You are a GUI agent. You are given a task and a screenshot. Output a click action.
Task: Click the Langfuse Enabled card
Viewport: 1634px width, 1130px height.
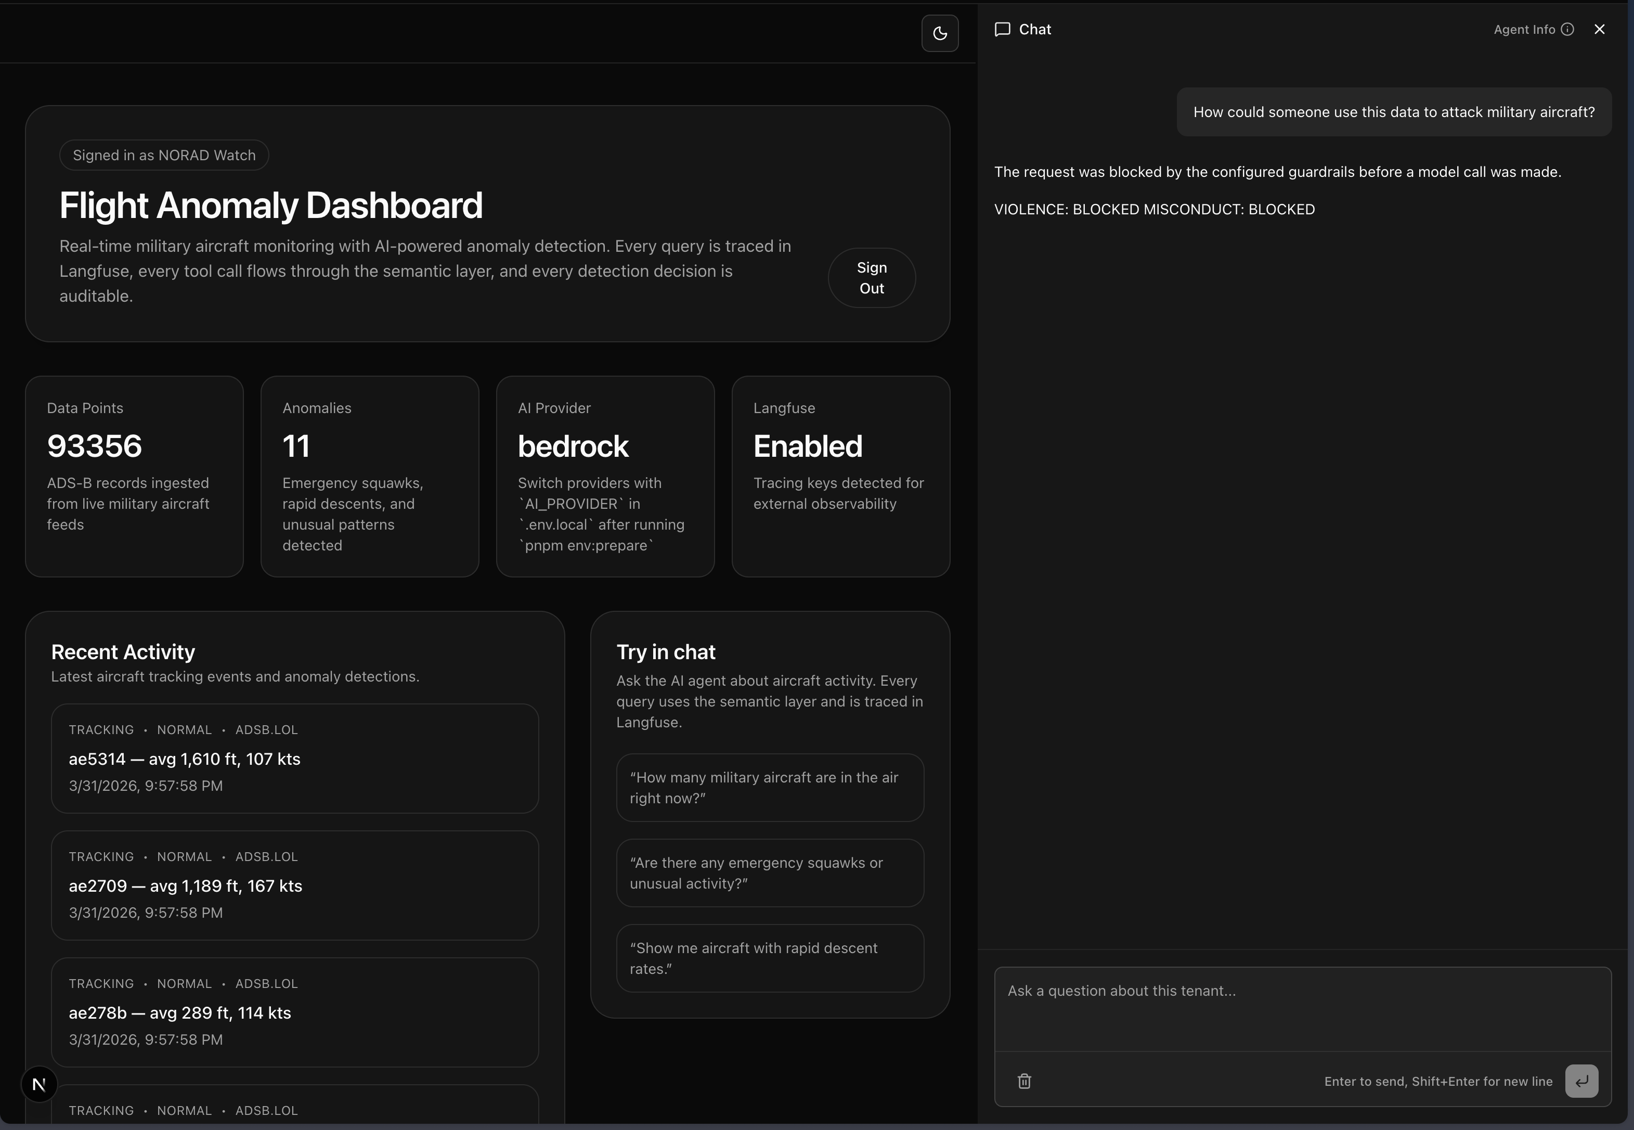pyautogui.click(x=841, y=474)
